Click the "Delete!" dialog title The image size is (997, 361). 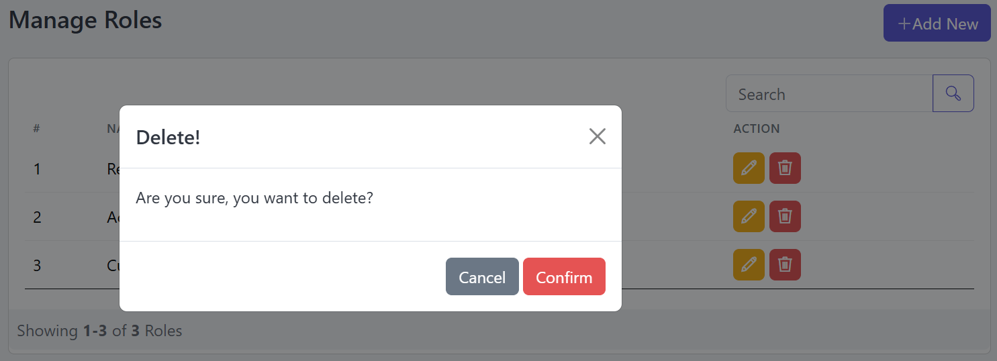coord(168,138)
